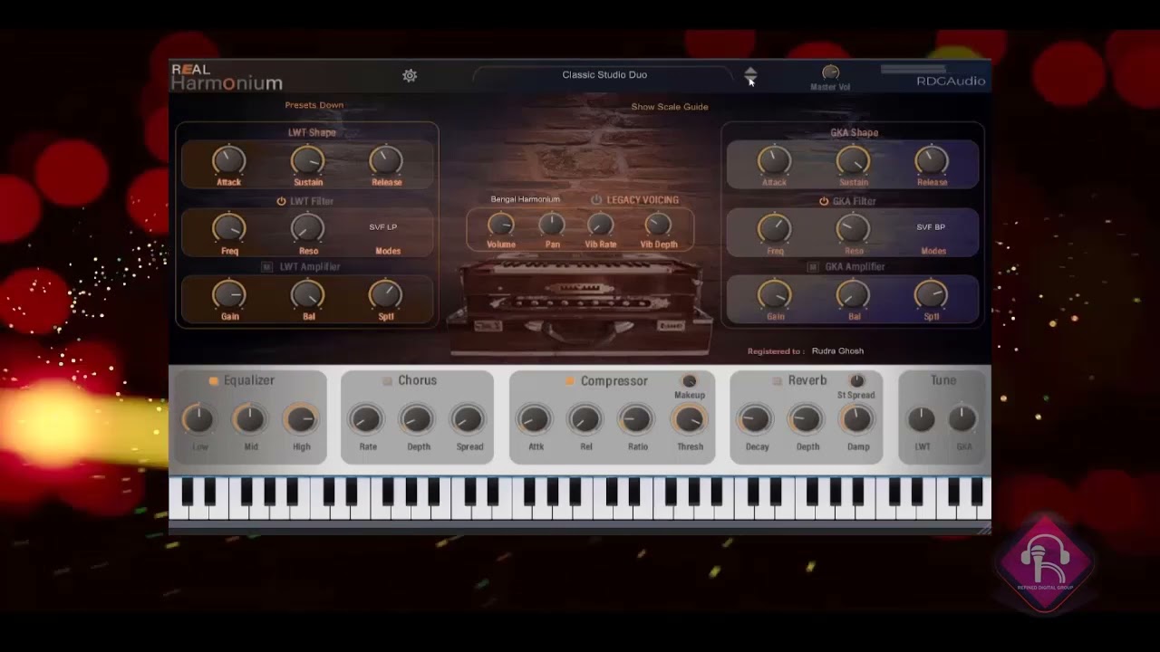Click the harmonium instrument image
Image resolution: width=1160 pixels, height=652 pixels.
(580, 304)
